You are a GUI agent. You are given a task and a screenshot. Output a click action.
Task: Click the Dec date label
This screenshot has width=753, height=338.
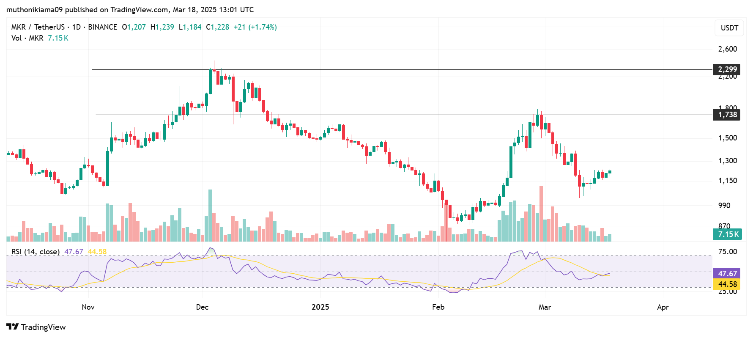click(x=202, y=307)
